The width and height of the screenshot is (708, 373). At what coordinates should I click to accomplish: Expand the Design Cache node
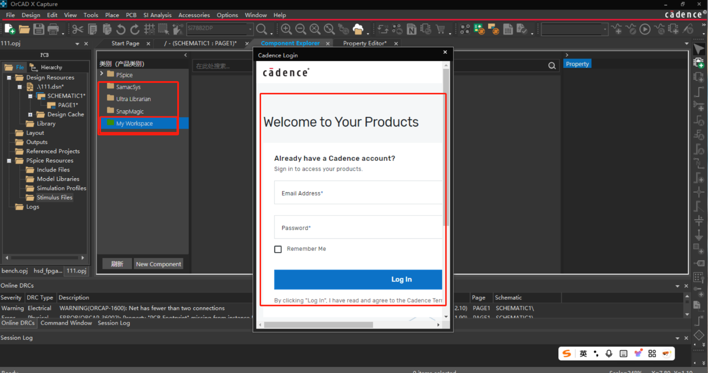click(30, 115)
